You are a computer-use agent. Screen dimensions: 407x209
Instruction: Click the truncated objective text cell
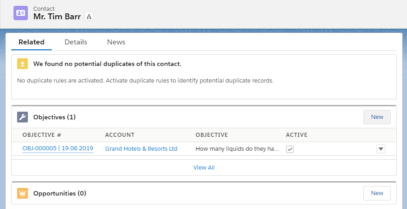pos(237,149)
